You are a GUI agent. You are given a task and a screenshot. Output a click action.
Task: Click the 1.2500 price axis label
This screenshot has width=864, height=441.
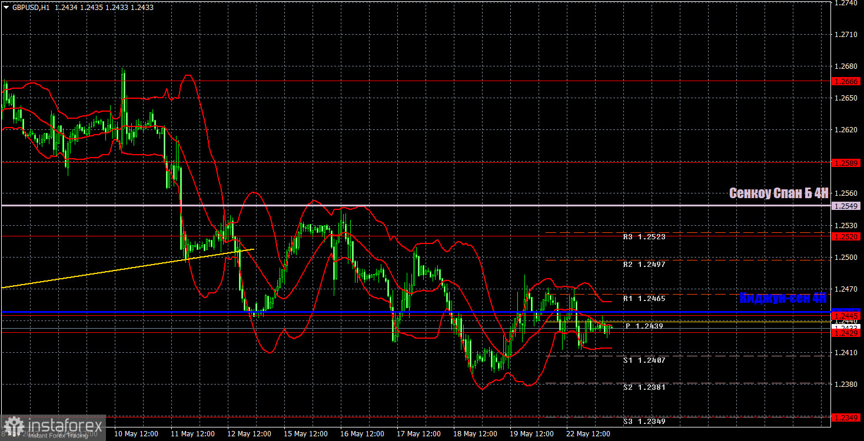tap(845, 257)
